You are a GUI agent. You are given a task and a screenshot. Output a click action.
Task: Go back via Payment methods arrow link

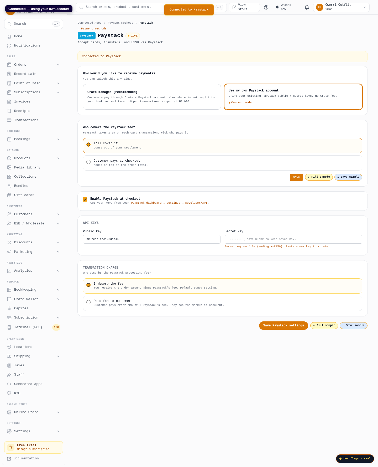[x=92, y=29]
